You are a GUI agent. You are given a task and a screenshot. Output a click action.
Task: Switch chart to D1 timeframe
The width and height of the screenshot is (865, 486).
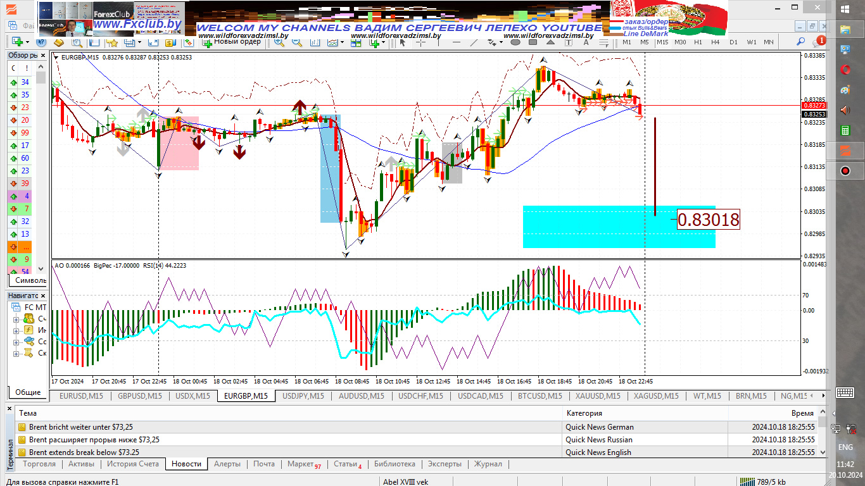(733, 42)
